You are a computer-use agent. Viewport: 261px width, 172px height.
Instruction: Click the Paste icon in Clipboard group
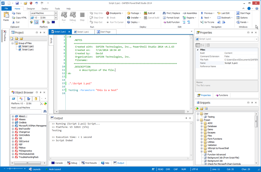[6, 16]
